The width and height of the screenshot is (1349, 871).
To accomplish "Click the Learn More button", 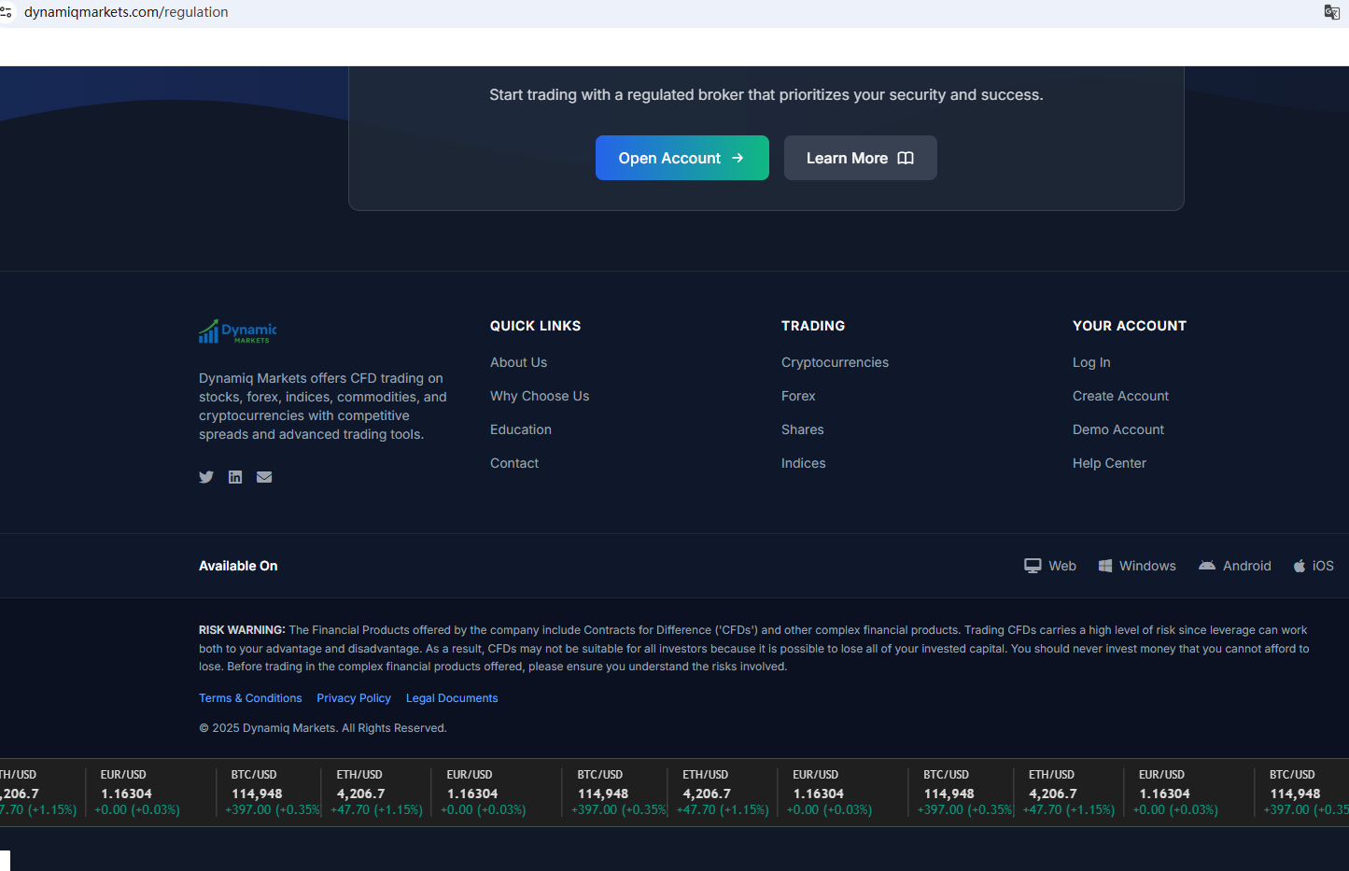I will pyautogui.click(x=860, y=158).
